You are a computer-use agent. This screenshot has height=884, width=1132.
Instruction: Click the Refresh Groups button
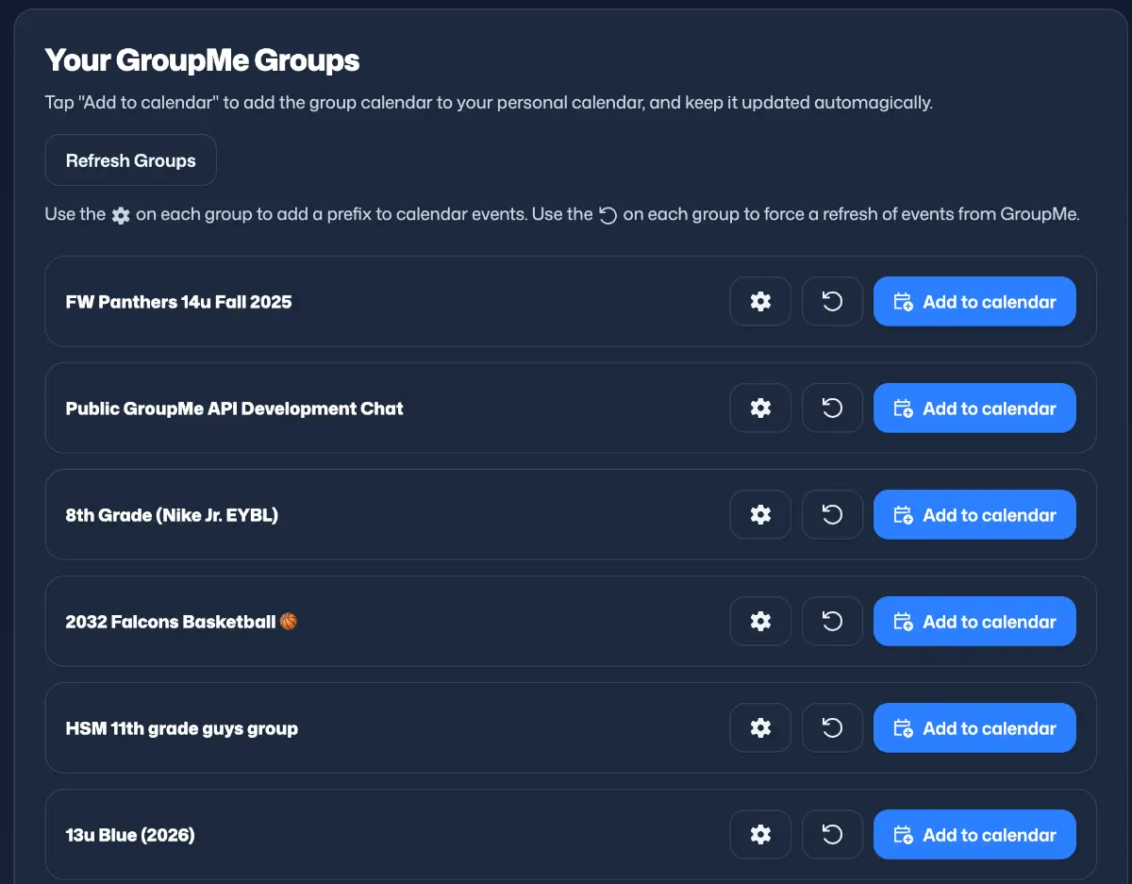pyautogui.click(x=130, y=160)
